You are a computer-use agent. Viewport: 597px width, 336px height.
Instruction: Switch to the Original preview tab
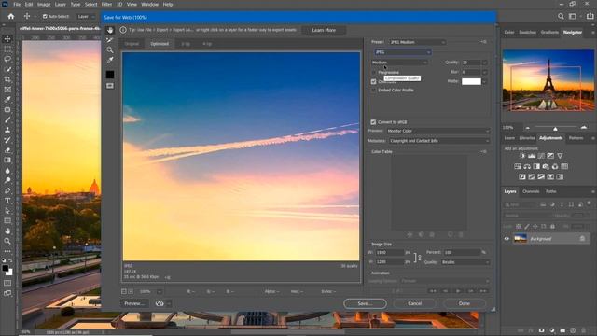tap(132, 44)
